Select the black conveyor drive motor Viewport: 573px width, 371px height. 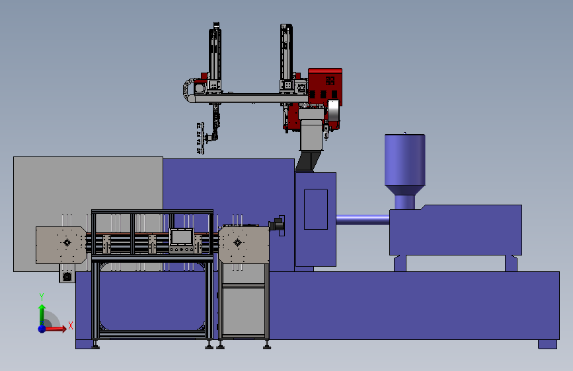pyautogui.click(x=277, y=224)
